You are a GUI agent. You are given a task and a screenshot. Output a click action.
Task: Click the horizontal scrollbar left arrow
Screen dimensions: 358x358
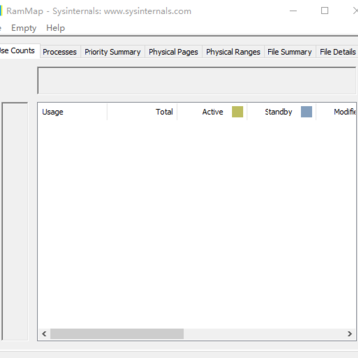tap(44, 334)
